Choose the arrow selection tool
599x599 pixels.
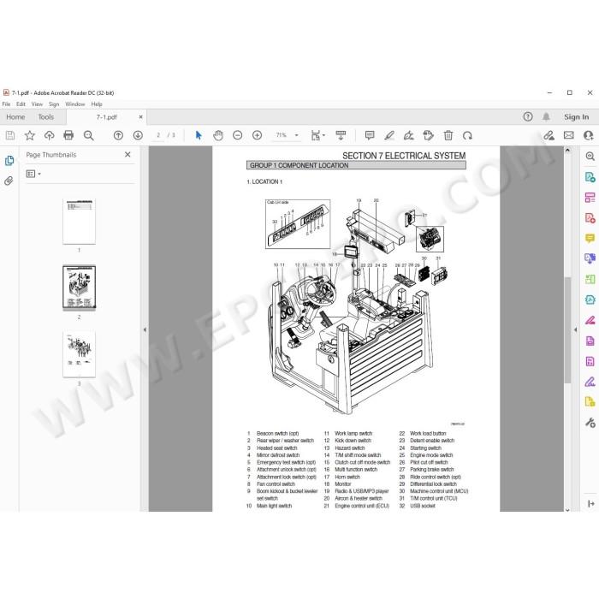(199, 135)
